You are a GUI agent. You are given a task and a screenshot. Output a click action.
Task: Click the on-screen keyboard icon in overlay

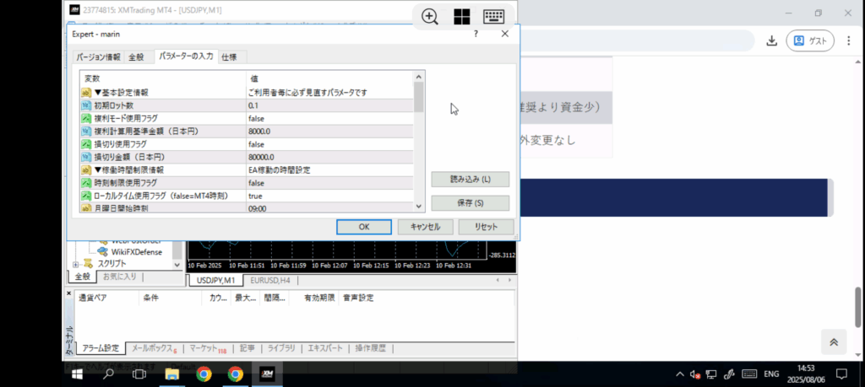coord(494,17)
